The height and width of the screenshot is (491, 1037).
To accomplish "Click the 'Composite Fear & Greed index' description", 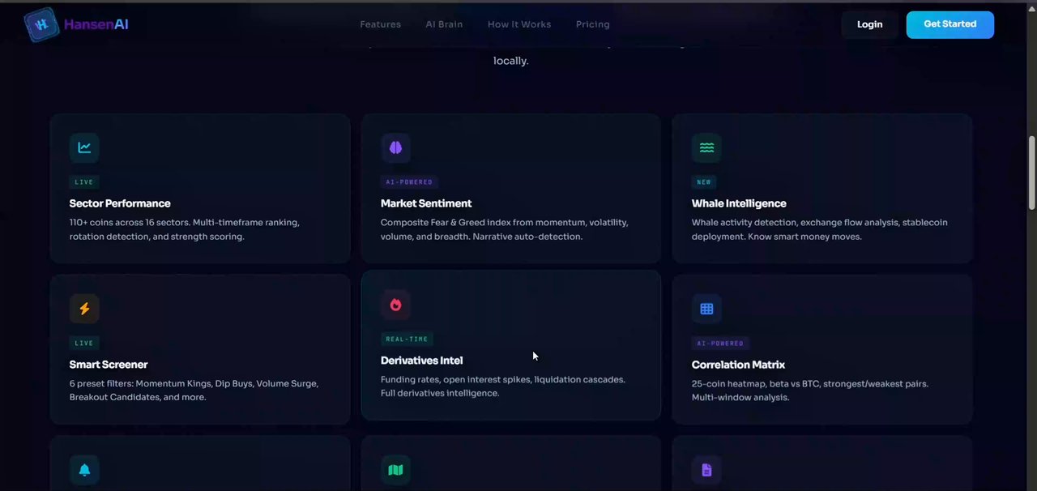I will (x=504, y=229).
